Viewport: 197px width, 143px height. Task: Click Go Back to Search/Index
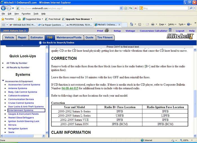[x=57, y=43]
